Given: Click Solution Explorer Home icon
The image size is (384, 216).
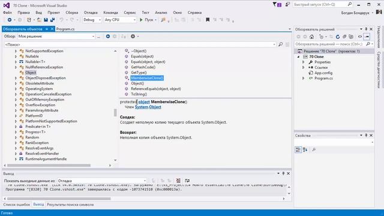Looking at the screenshot, I should (x=311, y=37).
